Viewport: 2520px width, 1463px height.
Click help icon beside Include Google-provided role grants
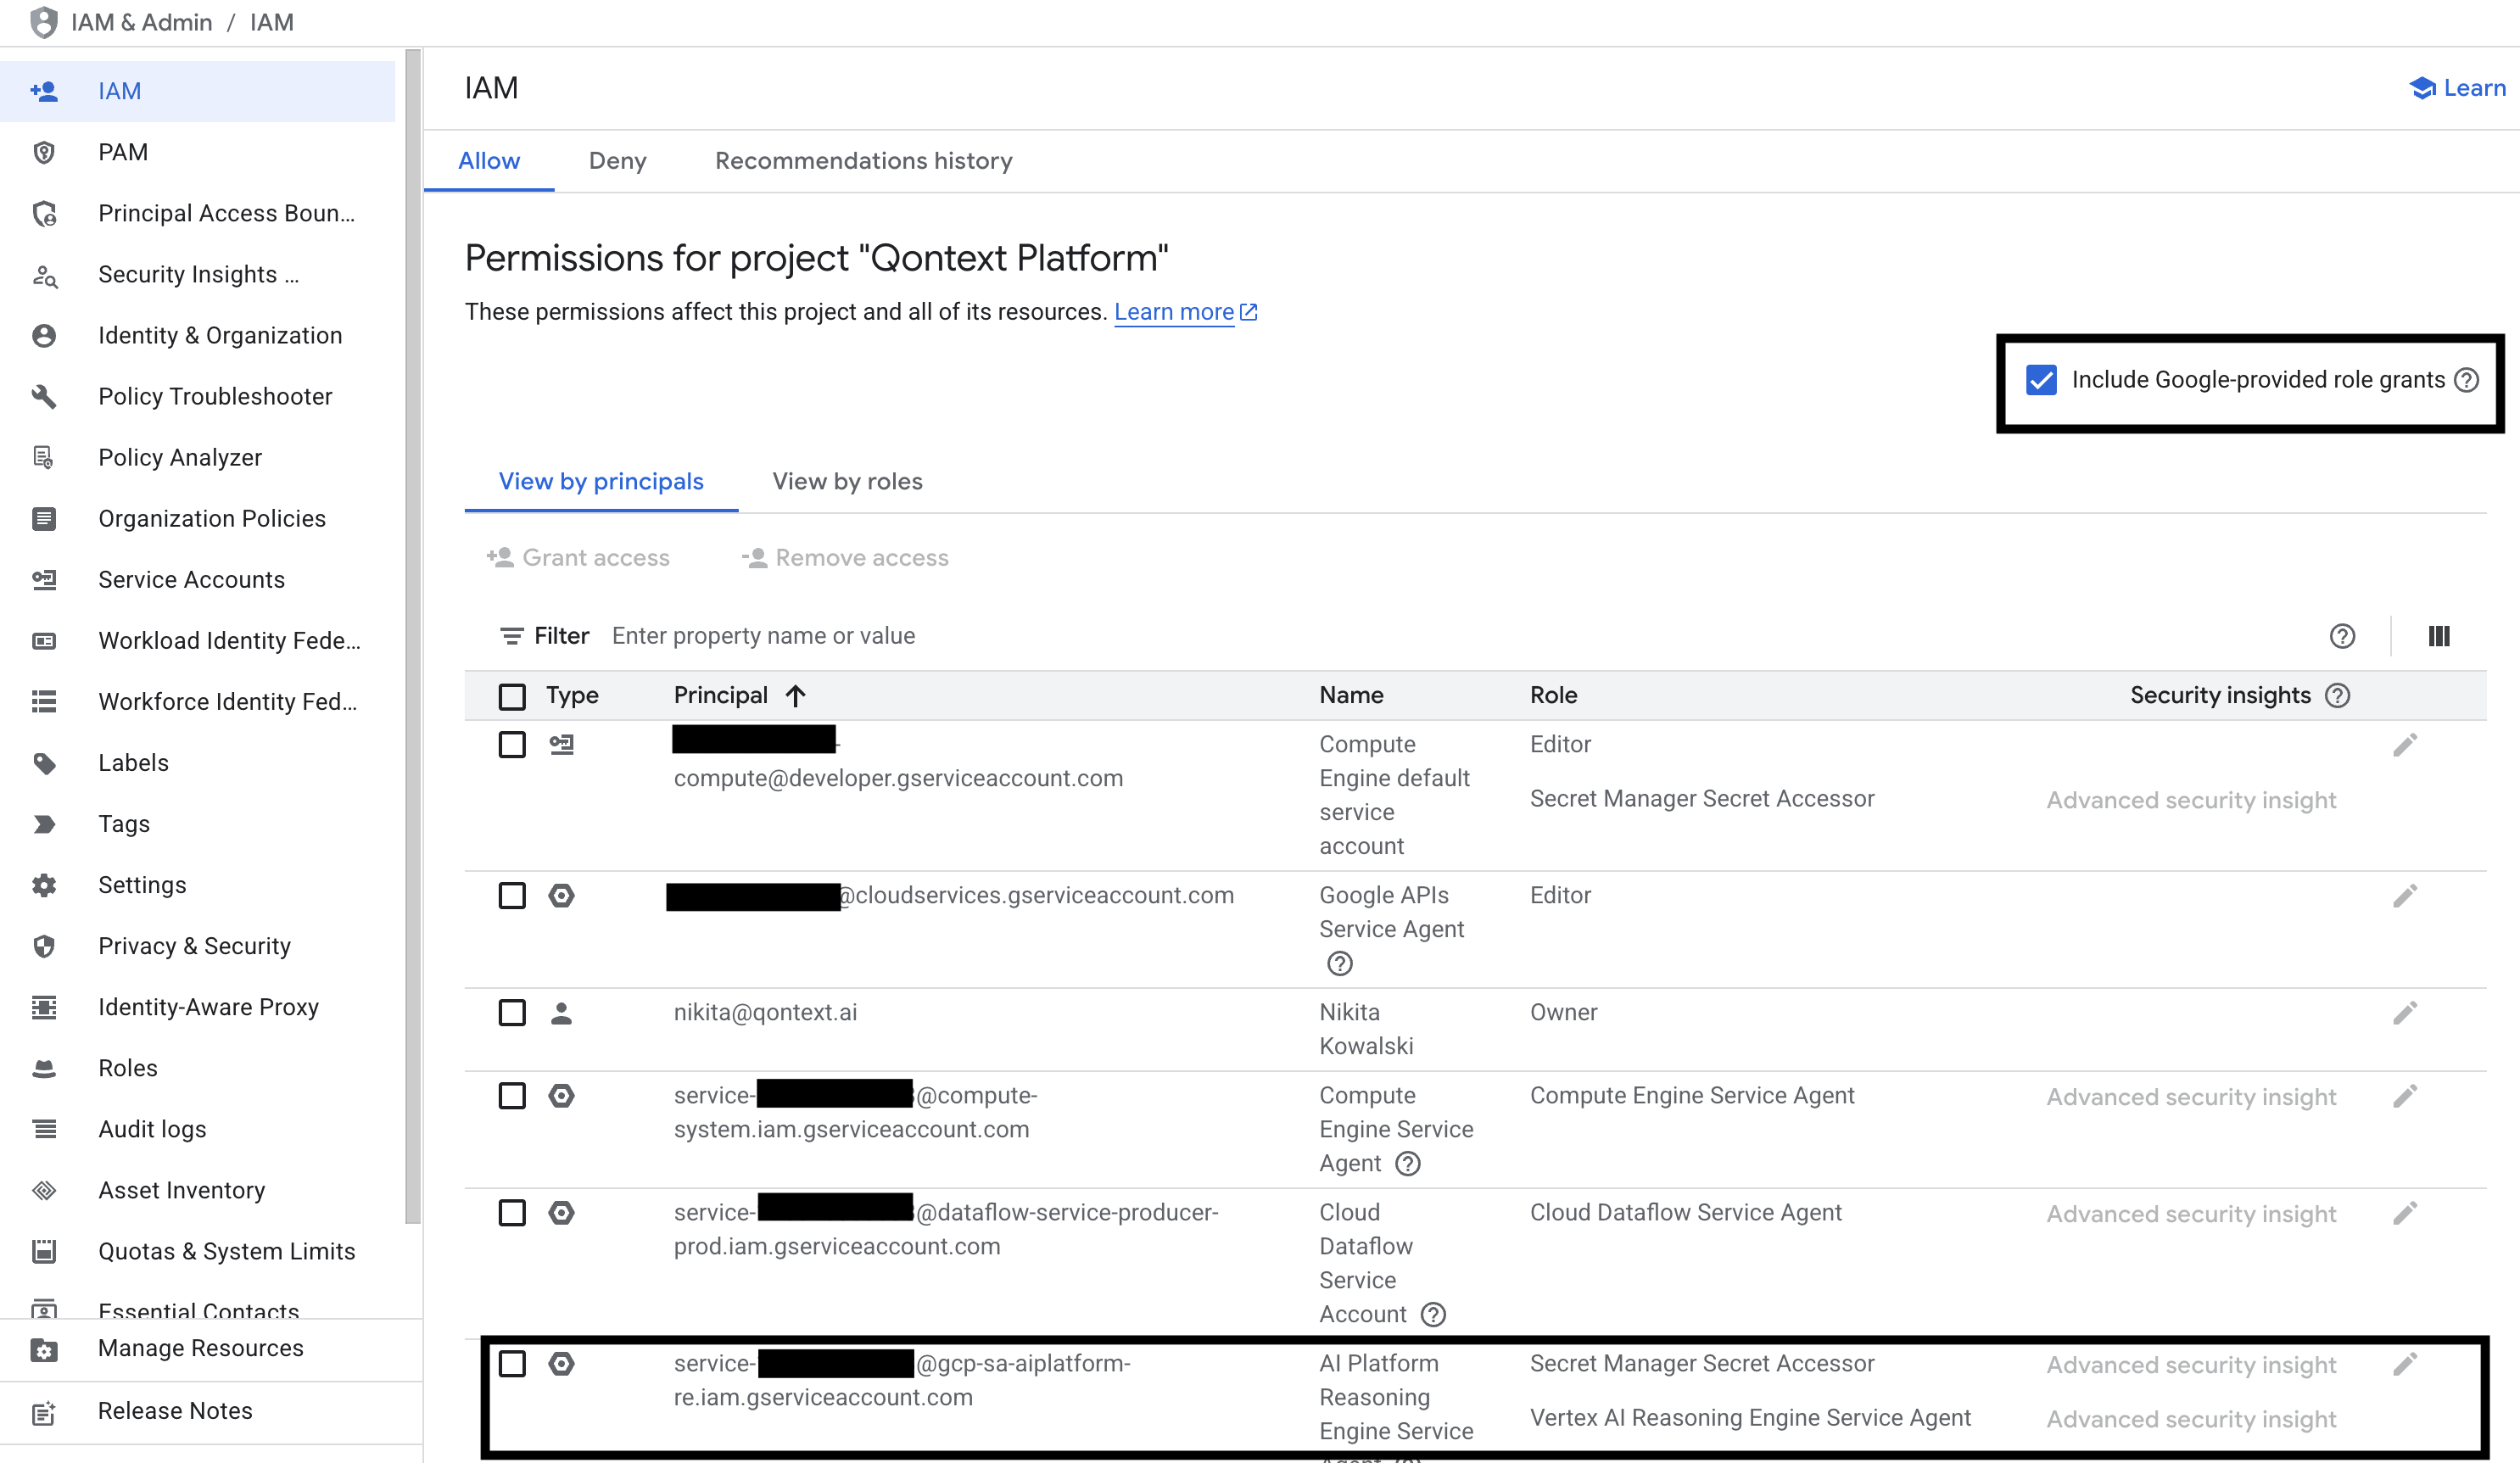2466,380
